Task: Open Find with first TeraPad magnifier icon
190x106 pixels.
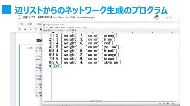Action: tap(70, 30)
